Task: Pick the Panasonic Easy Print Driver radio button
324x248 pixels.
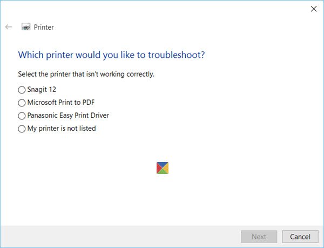Action: [x=22, y=116]
